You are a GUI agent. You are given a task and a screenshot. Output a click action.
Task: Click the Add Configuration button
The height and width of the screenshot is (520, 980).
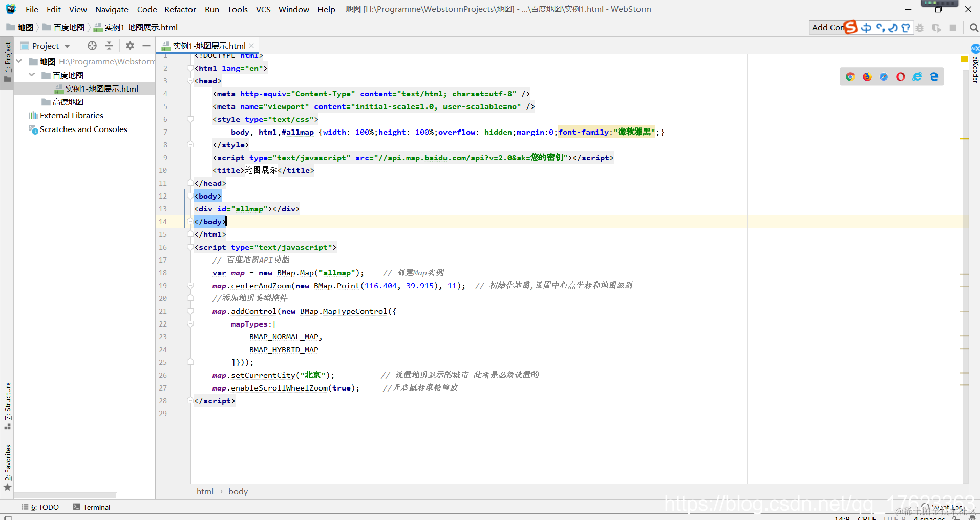827,28
